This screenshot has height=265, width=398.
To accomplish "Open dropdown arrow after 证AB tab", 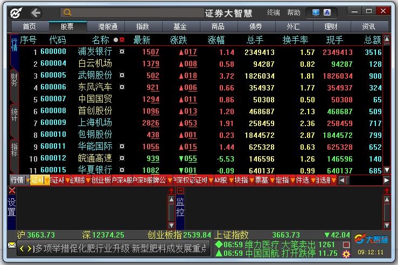I will pos(68,180).
